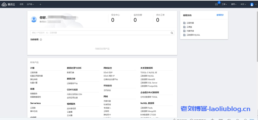Open the 待办工单 counter

160,18
